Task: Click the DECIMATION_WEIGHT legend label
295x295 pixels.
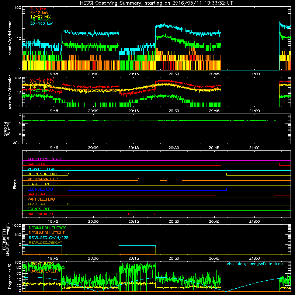Action: 47,233
